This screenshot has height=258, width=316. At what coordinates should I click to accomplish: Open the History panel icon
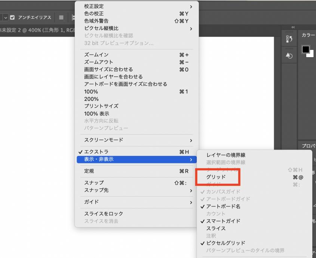point(289,39)
